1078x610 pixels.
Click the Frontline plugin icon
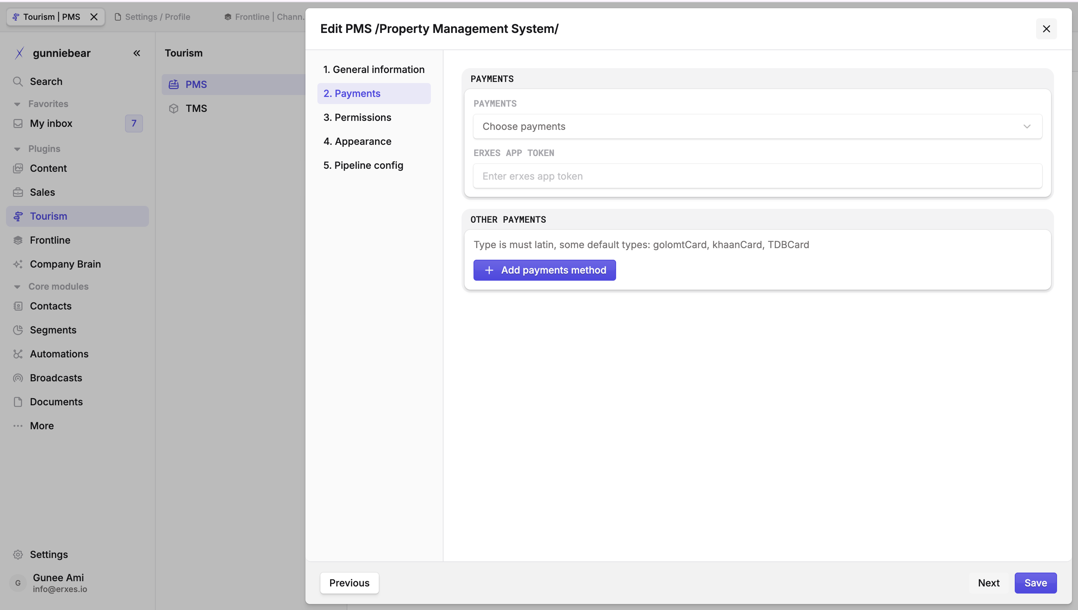[18, 240]
